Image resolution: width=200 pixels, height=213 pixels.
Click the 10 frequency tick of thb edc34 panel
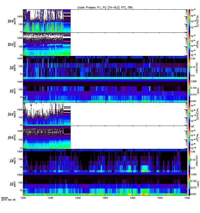pos(21,74)
